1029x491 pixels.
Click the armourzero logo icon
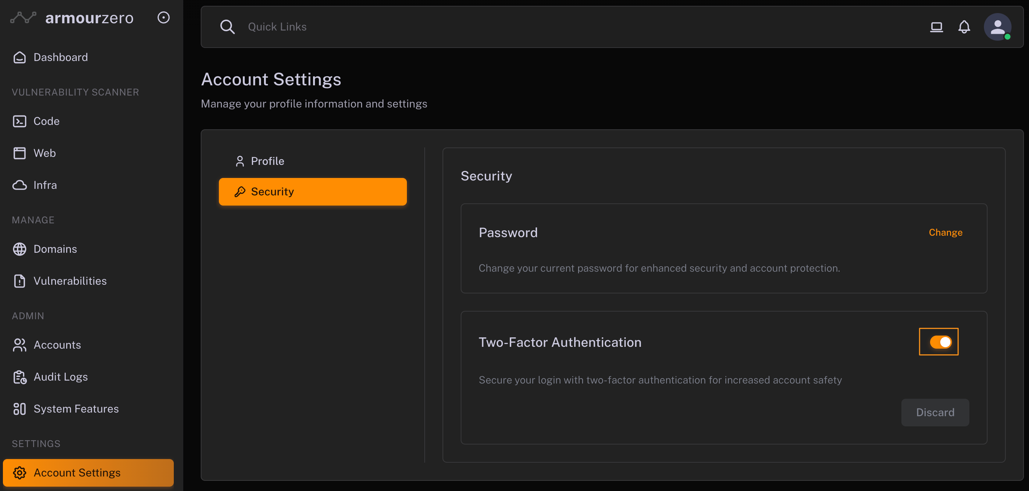[23, 17]
